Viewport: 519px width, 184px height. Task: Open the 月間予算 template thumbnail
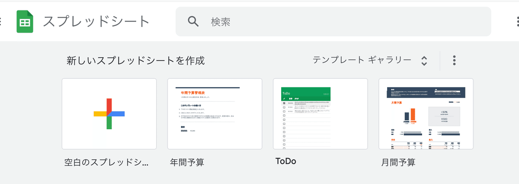426,114
